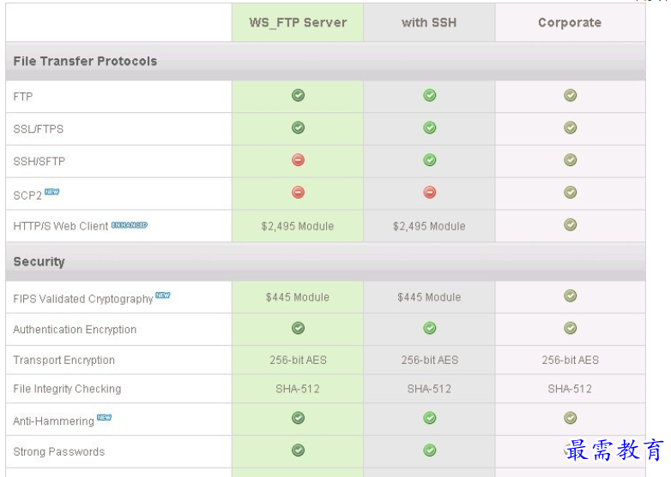The height and width of the screenshot is (477, 671).
Task: Click Authentication Encryption check in with SSH column
Action: 429,328
